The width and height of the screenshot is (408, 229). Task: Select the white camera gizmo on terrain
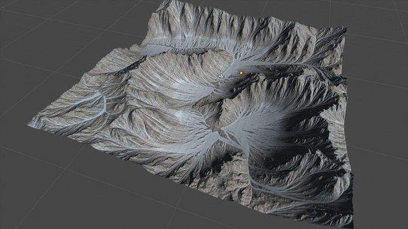click(x=221, y=76)
